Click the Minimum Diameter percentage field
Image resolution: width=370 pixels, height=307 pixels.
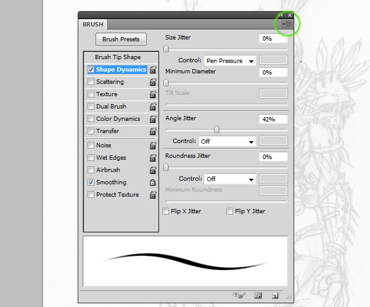pyautogui.click(x=273, y=72)
